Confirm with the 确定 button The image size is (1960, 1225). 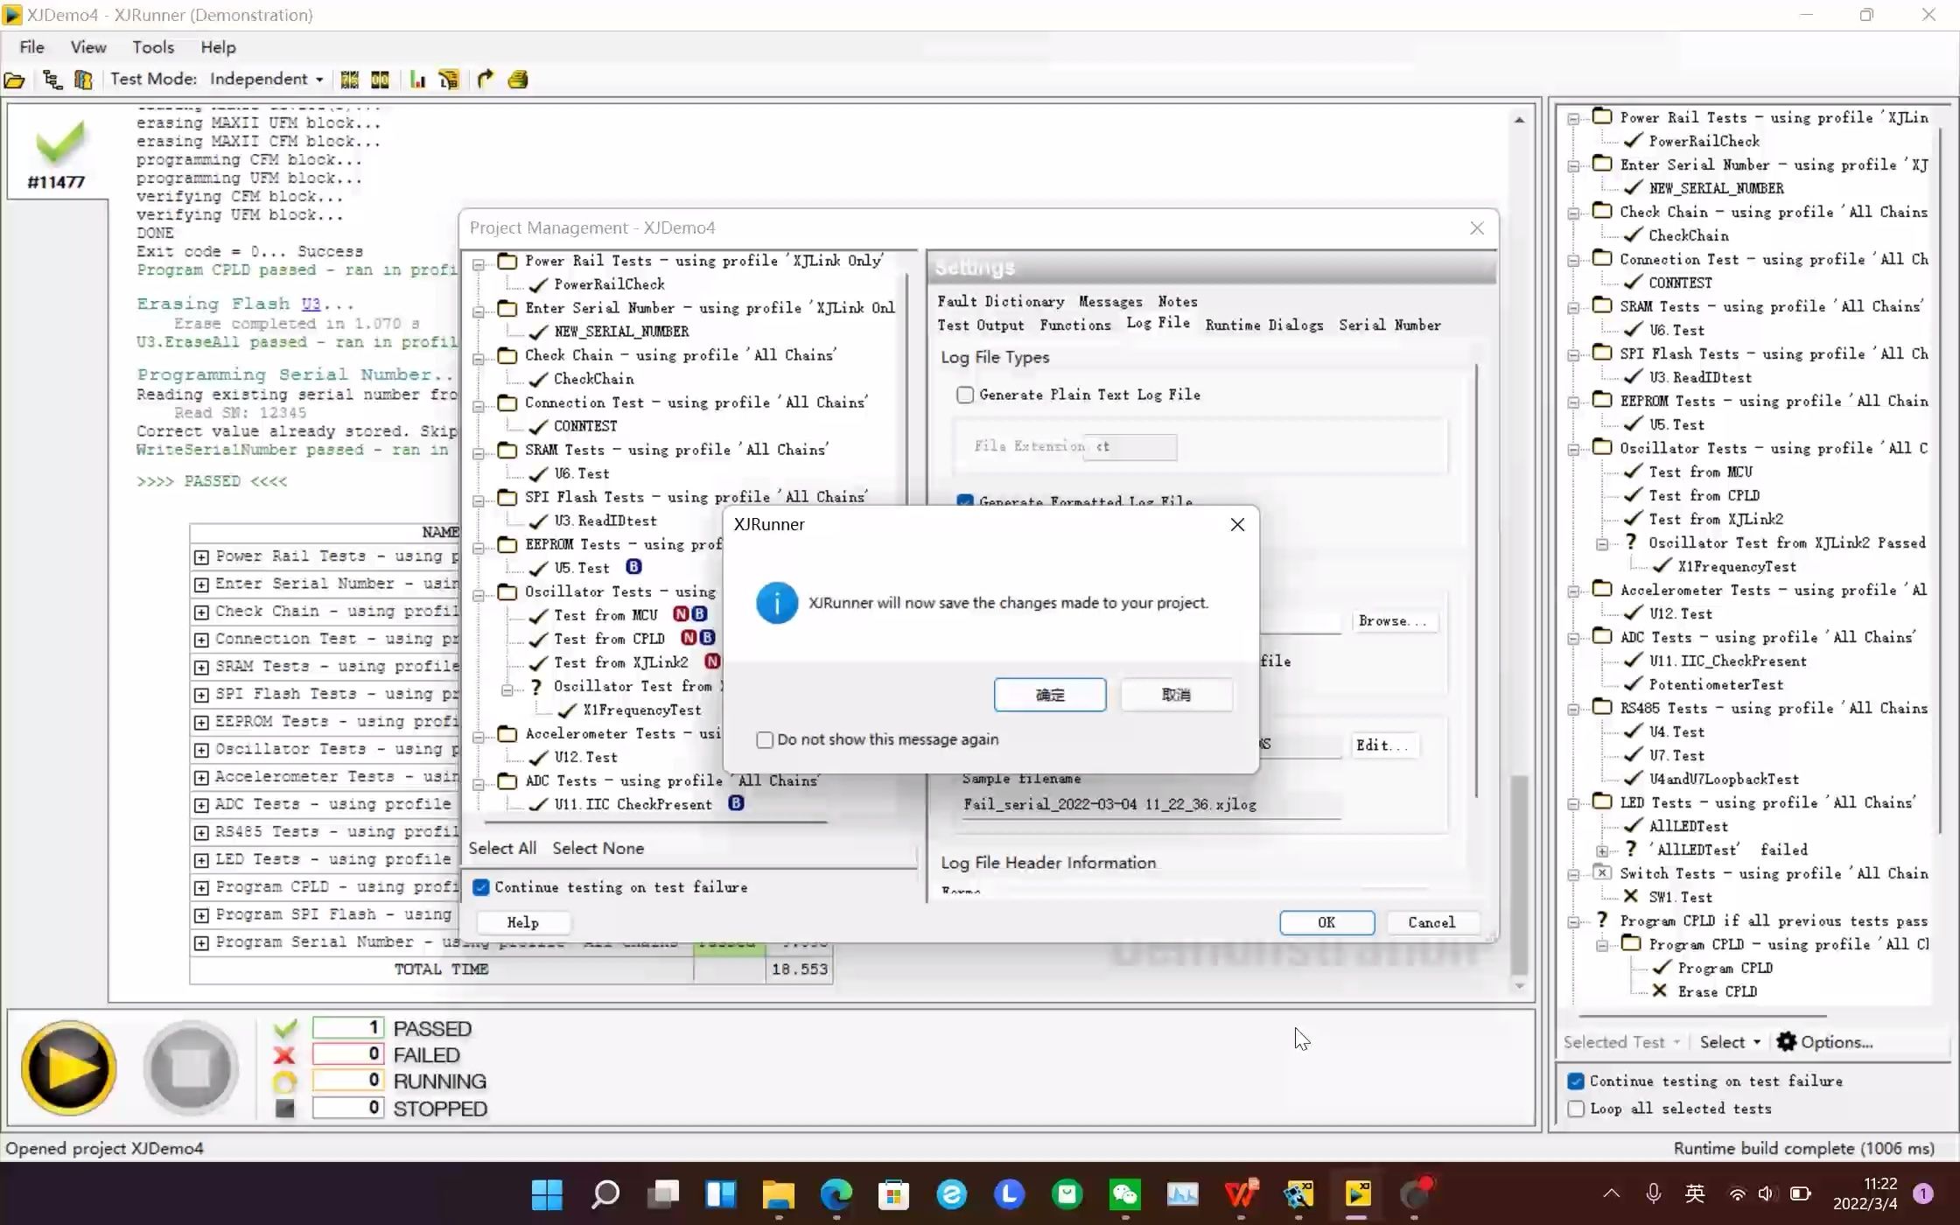click(x=1050, y=695)
